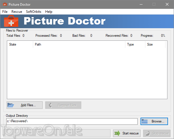Screen dimensions: 174x139
Task: Open the SoftOrbits menu
Action: [33, 12]
